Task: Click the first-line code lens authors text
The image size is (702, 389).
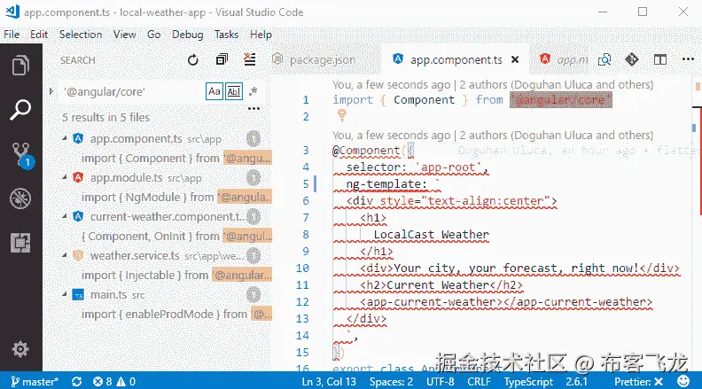Action: point(493,84)
